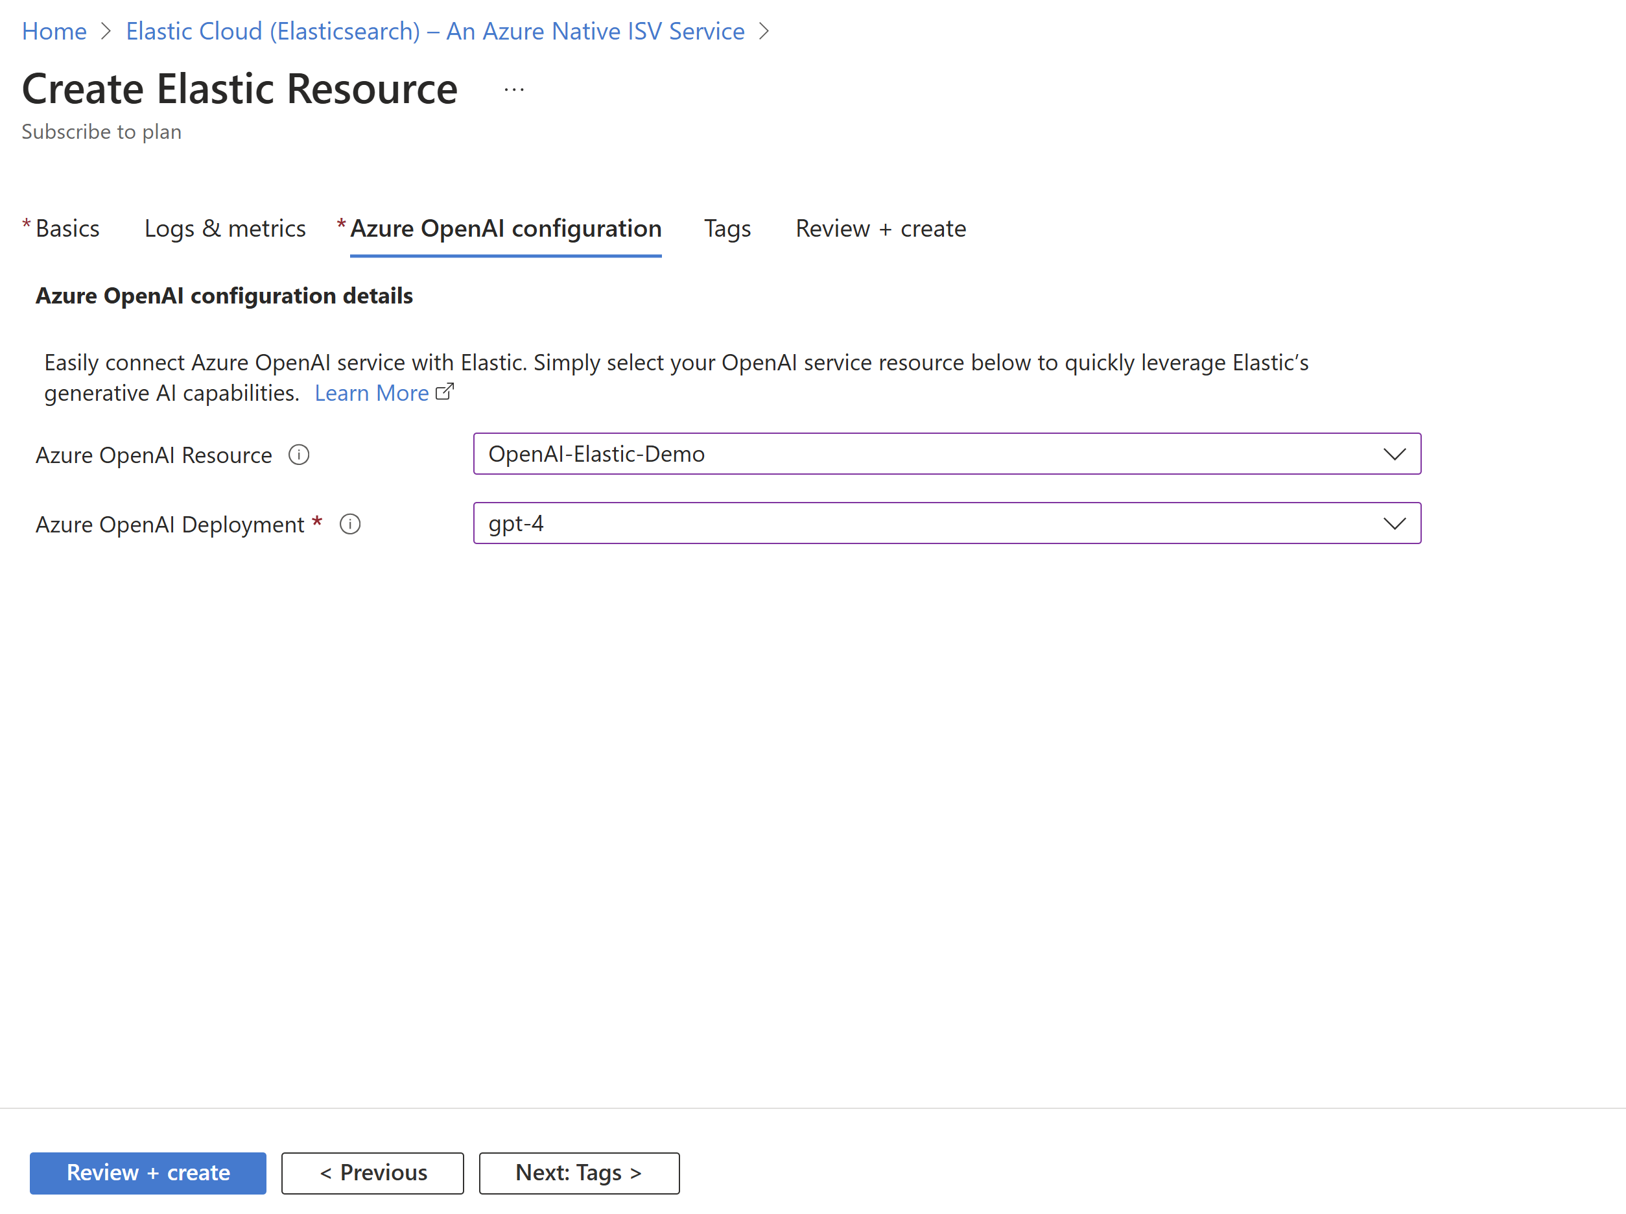Screen dimensions: 1626x1214
Task: Expand the Azure OpenAI Resource dropdown
Action: 1394,453
